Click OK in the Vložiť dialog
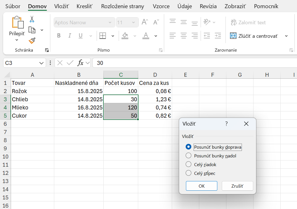 [x=201, y=186]
